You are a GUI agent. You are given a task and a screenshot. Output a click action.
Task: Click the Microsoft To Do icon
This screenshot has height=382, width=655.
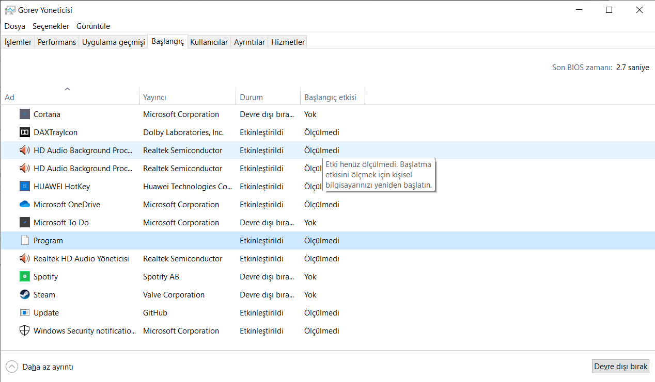pos(25,223)
